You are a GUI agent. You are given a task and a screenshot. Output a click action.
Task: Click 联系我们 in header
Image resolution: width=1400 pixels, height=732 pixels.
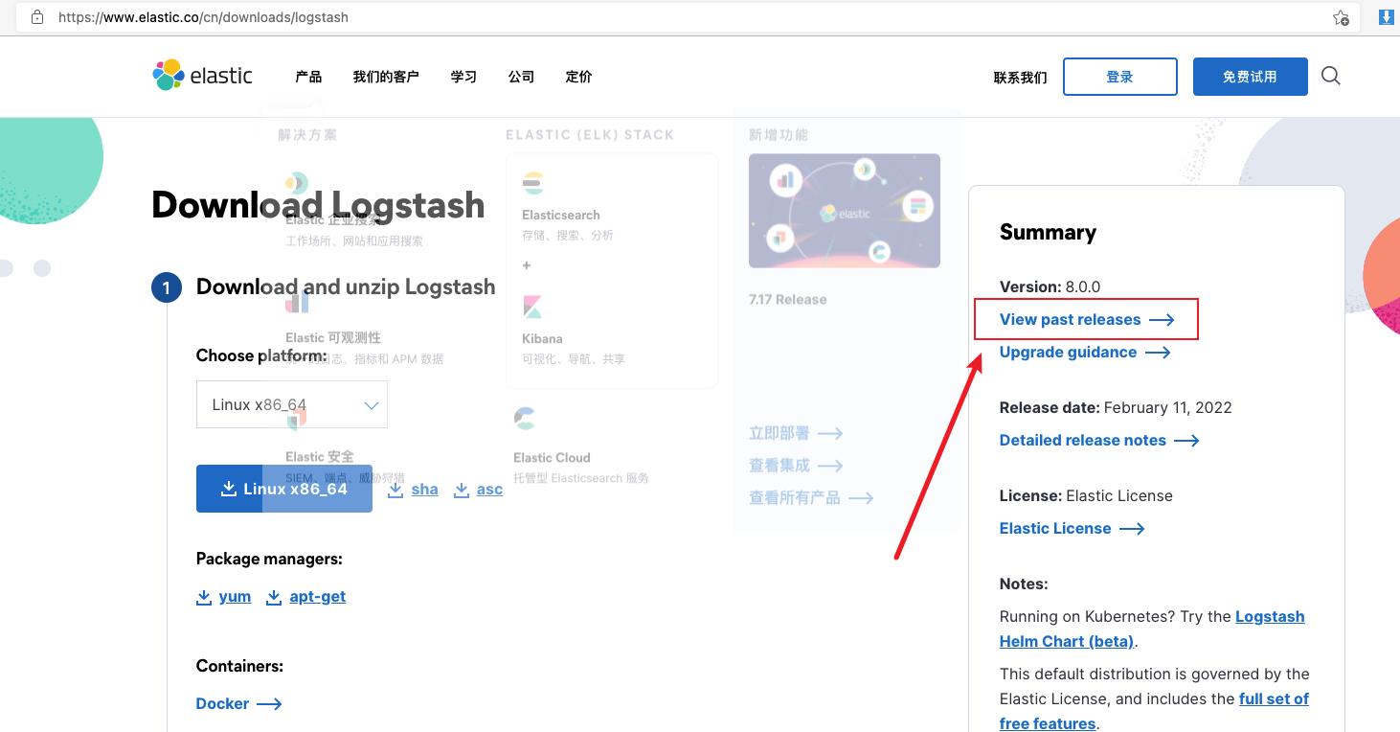pyautogui.click(x=1020, y=78)
